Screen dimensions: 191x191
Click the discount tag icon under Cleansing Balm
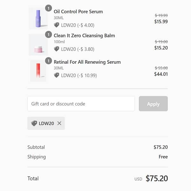coord(57,49)
